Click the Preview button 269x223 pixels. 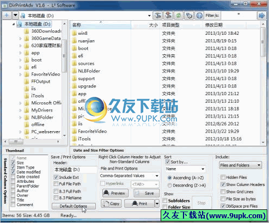pos(115,193)
